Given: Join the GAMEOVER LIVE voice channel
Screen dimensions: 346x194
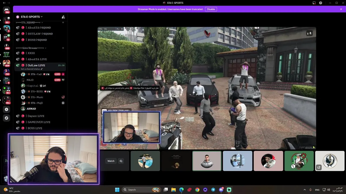Looking at the screenshot, I should click(40, 122).
